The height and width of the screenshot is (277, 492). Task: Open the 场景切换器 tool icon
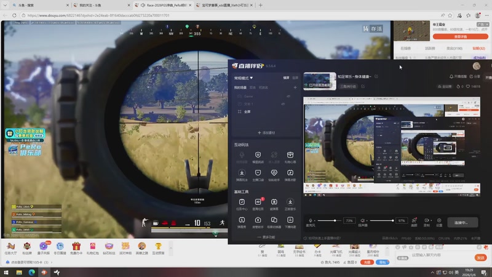click(274, 220)
